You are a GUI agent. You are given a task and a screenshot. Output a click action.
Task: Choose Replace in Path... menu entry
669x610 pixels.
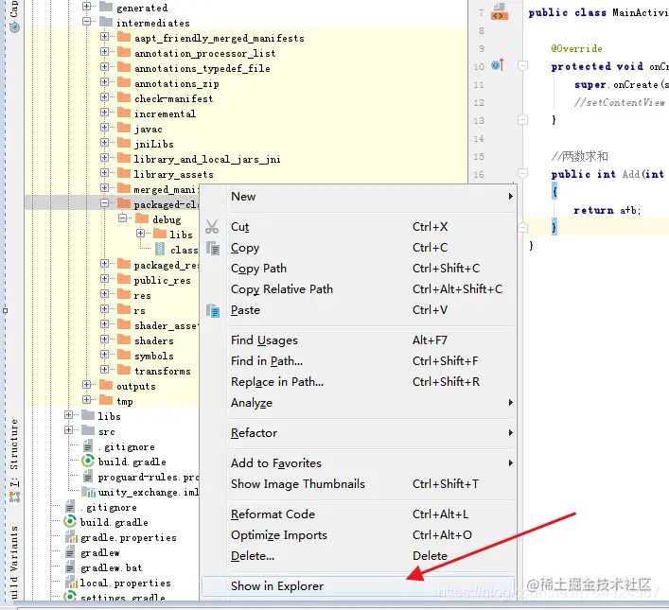pos(358,382)
